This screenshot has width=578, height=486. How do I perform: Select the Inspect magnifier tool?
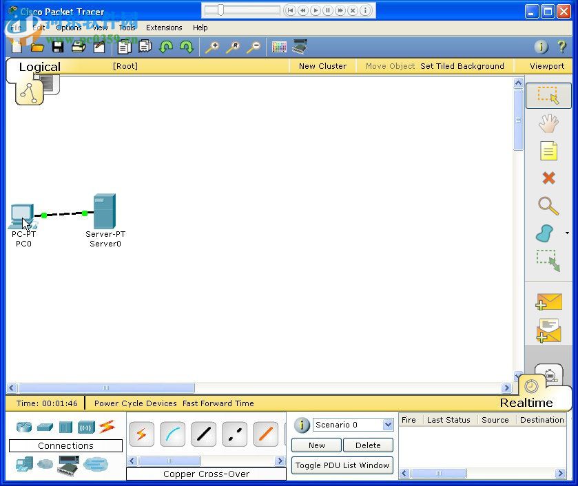548,206
